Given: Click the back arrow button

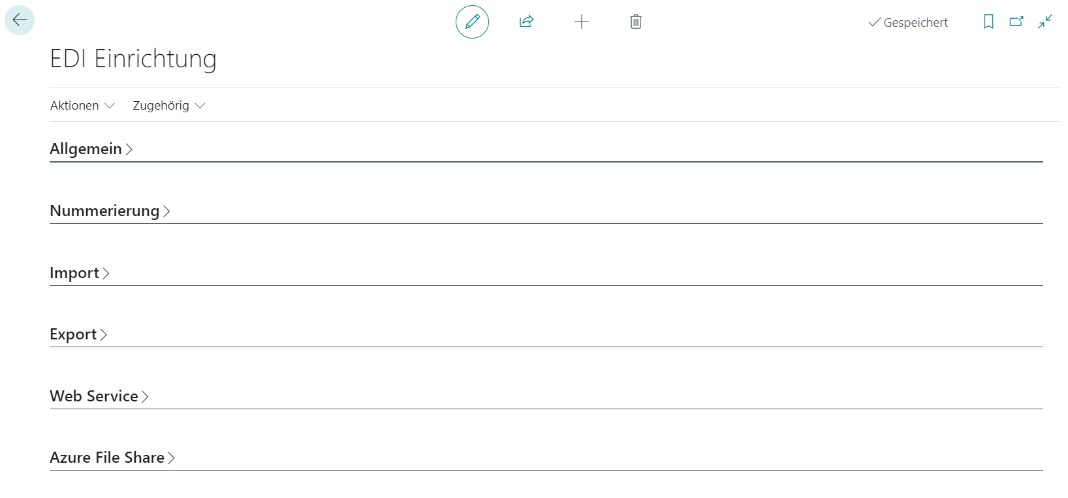Looking at the screenshot, I should 20,20.
